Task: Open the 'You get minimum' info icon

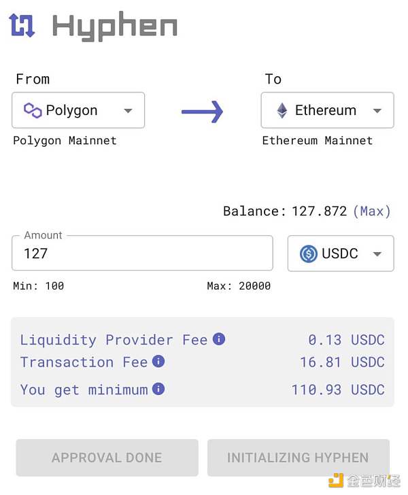Action: click(x=158, y=389)
